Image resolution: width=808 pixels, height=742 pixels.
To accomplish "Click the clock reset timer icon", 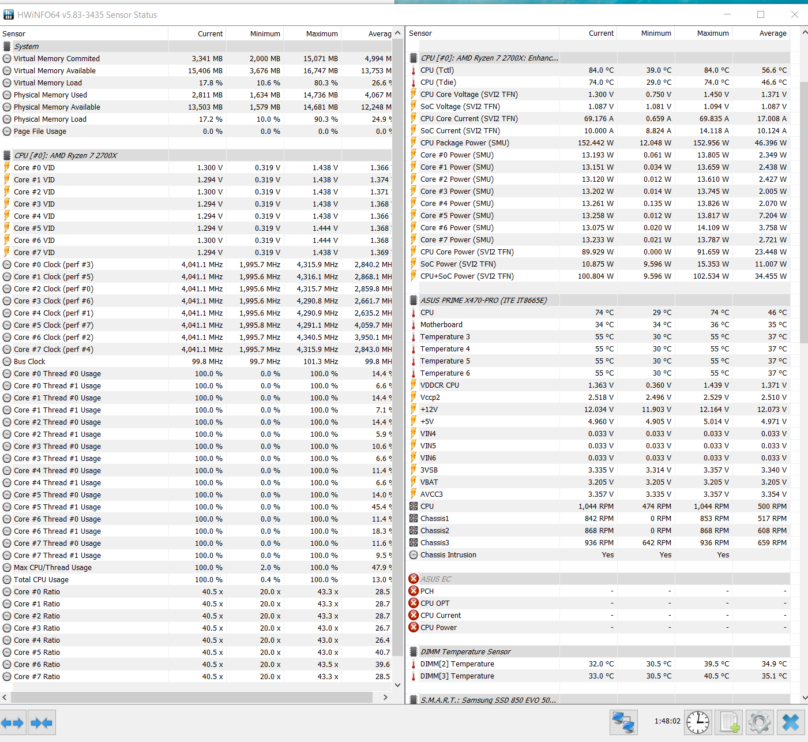I will point(698,722).
